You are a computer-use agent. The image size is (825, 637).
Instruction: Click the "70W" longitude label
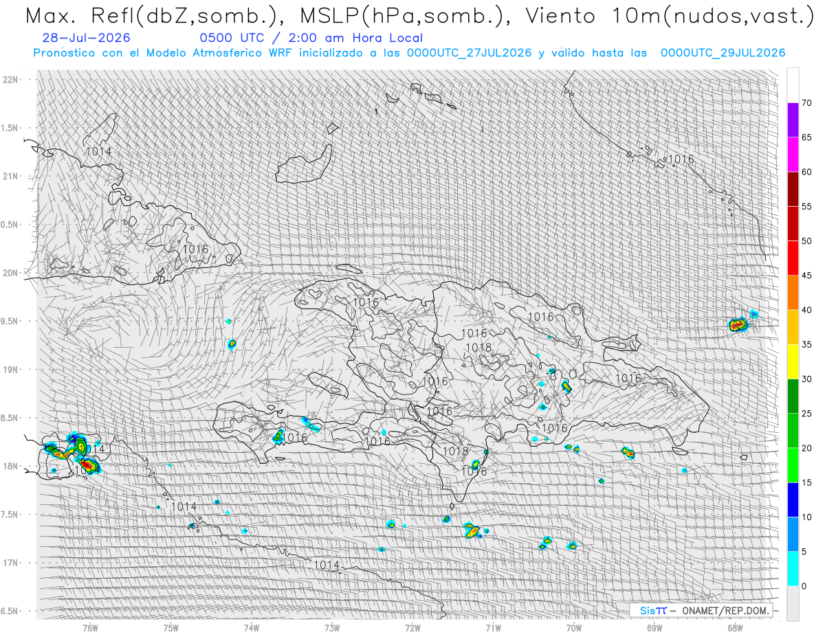tap(574, 627)
